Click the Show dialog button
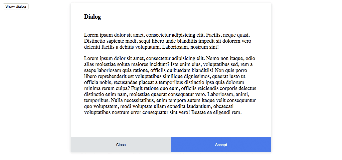 (x=16, y=7)
